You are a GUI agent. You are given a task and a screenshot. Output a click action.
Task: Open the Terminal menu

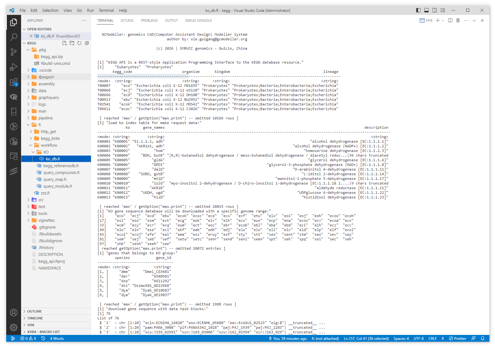[106, 10]
